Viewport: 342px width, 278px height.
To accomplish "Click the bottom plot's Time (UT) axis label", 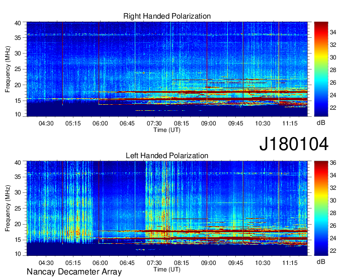I will (167, 269).
